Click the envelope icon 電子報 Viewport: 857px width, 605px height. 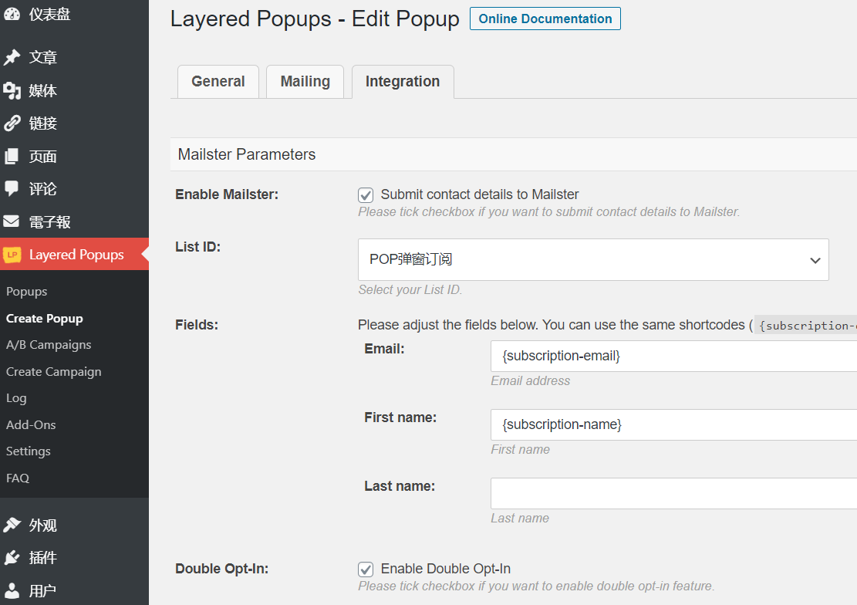click(x=12, y=221)
